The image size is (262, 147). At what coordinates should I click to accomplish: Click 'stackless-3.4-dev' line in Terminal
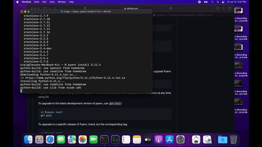pos(38,49)
